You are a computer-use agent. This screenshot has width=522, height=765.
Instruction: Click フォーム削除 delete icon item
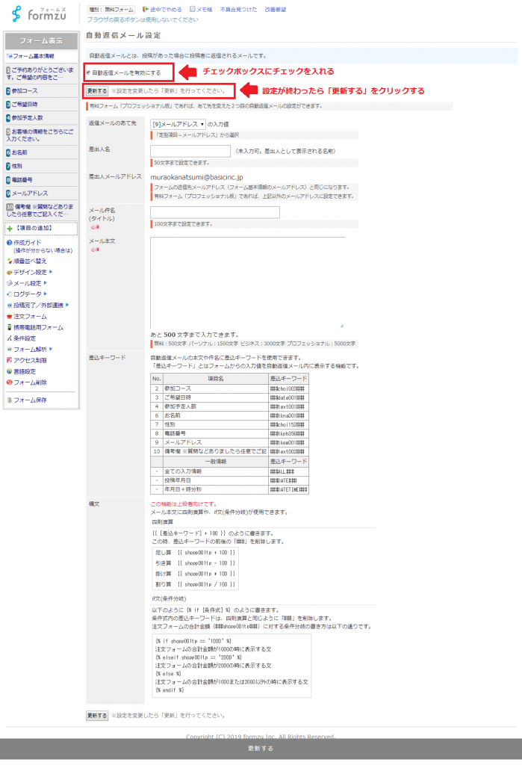9,382
